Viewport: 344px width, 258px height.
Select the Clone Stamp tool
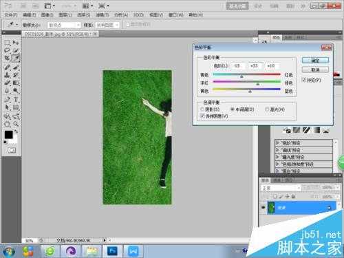point(7,75)
